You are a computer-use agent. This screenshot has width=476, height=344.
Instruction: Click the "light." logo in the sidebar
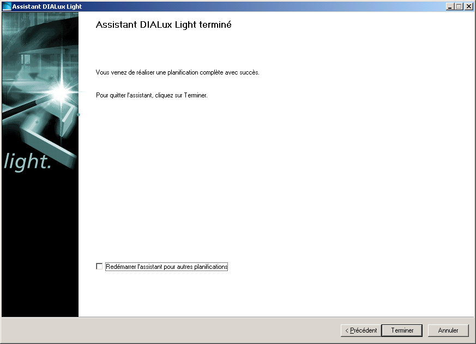pyautogui.click(x=28, y=162)
